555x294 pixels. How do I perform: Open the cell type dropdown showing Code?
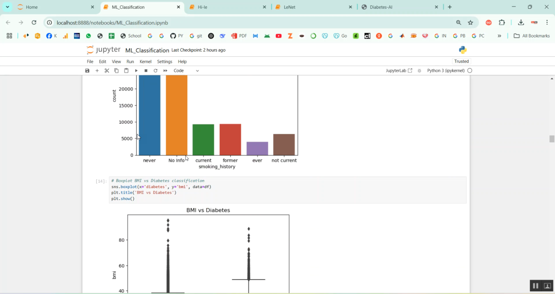(185, 70)
